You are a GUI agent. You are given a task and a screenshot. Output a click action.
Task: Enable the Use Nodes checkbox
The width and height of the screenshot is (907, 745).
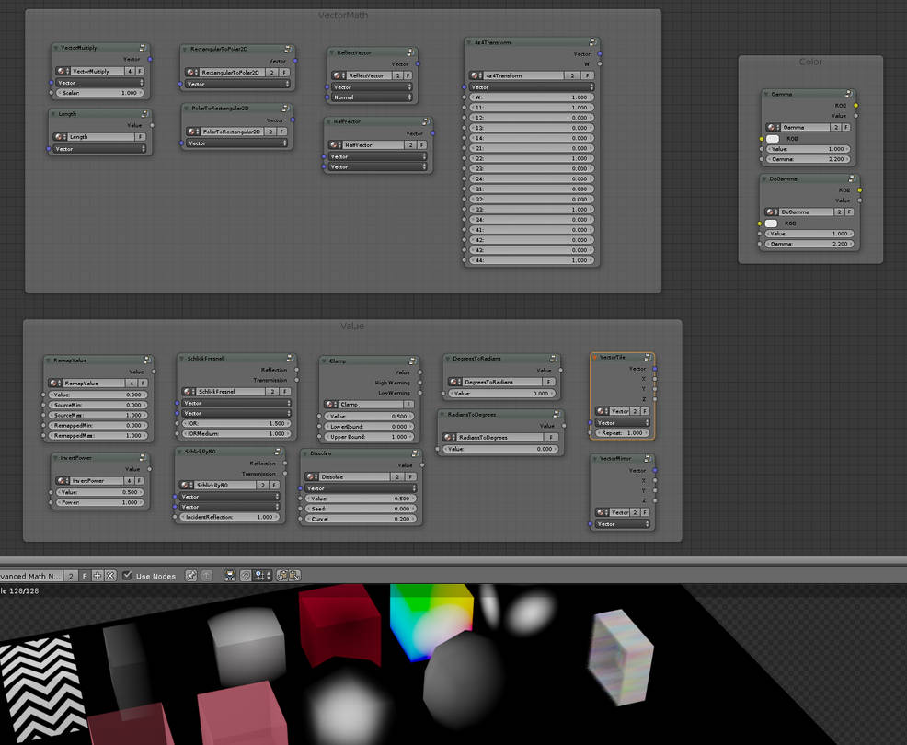pyautogui.click(x=126, y=576)
